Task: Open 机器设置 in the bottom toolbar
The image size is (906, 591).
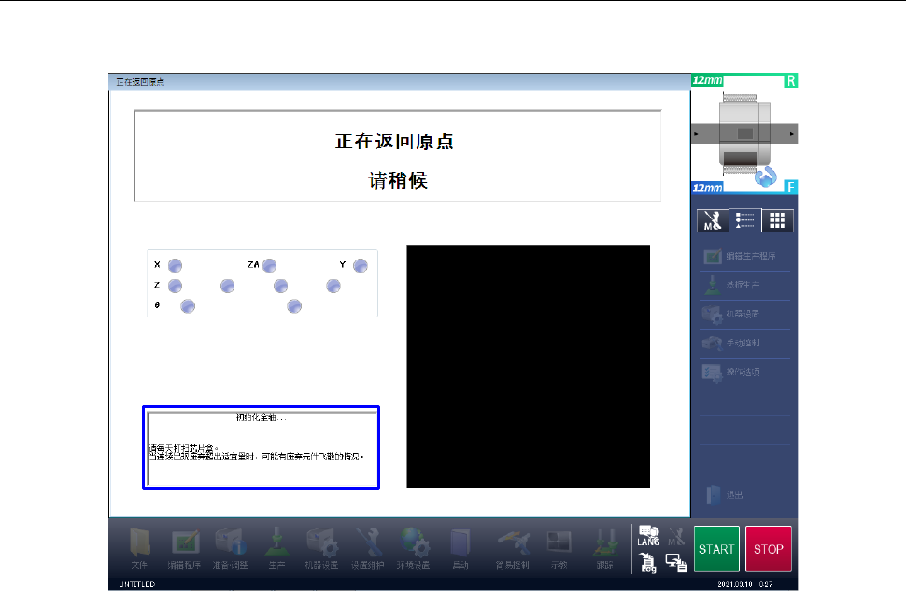Action: point(321,548)
